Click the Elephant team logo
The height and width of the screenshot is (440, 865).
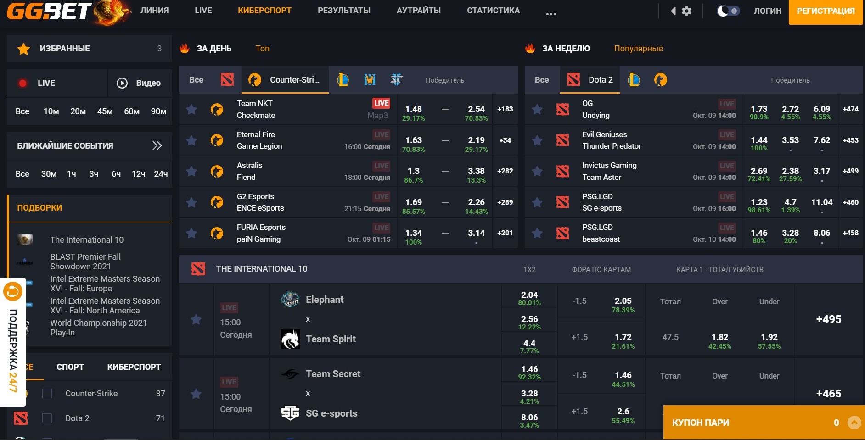pos(290,300)
